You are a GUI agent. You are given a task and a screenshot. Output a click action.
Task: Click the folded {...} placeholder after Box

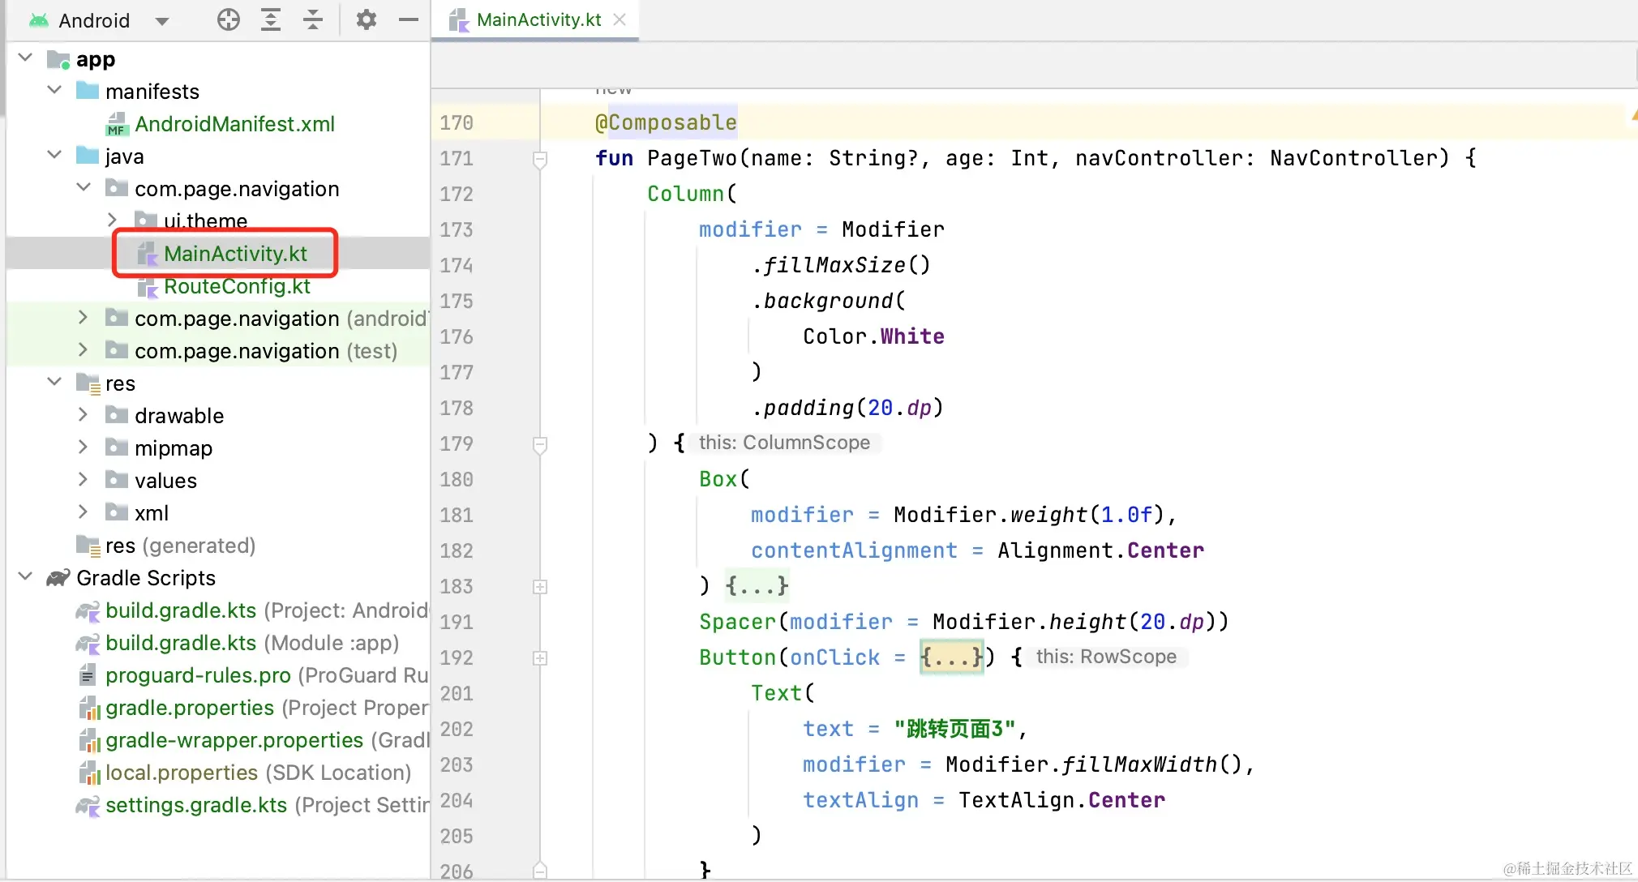click(x=757, y=585)
